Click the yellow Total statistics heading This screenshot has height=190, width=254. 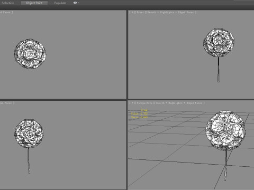tap(144, 110)
